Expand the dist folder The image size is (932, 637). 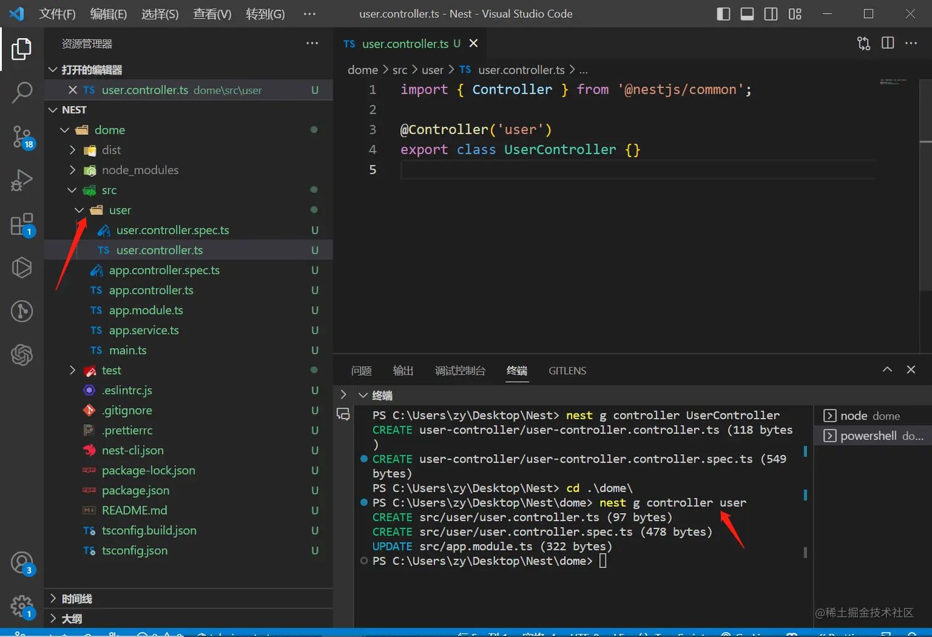pyautogui.click(x=111, y=150)
